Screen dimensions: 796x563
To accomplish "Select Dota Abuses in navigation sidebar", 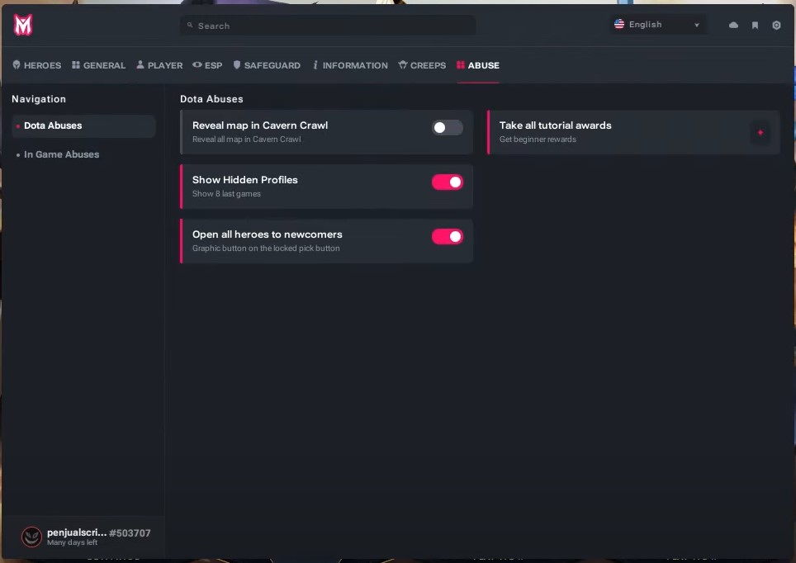I will coord(53,126).
